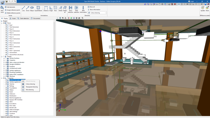The height and width of the screenshot is (118, 210).
Task: Choose Wire drawing from context menu
Action: [30, 90]
